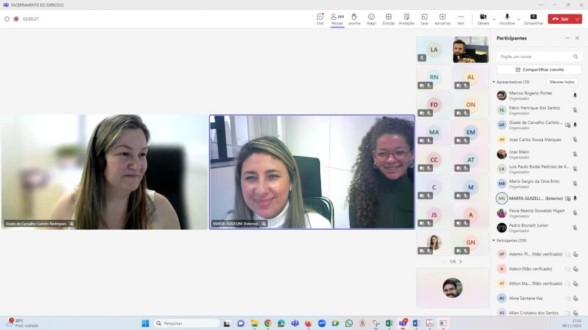The image size is (588, 330).
Task: Collapse the Participantes (259) section
Action: 494,240
